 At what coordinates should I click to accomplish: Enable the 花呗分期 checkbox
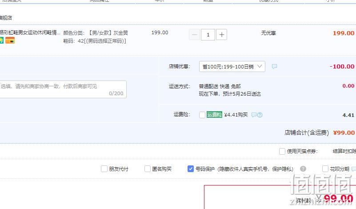325,169
